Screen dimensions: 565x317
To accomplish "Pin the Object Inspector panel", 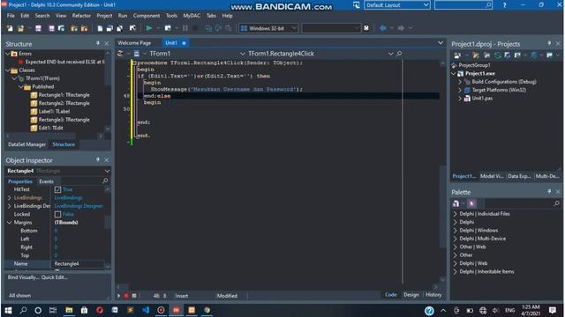I will point(98,160).
